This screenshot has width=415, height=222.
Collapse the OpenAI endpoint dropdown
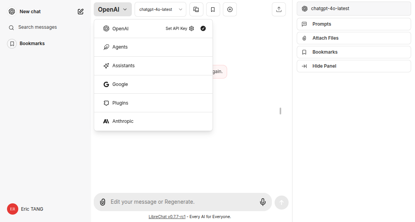(x=113, y=10)
